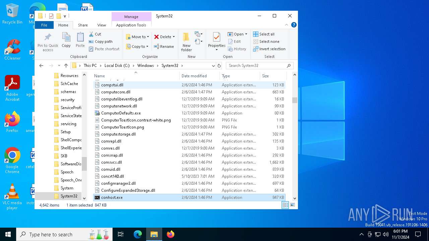Open Task View on the taskbar
429x241 pixels.
[x=121, y=234]
